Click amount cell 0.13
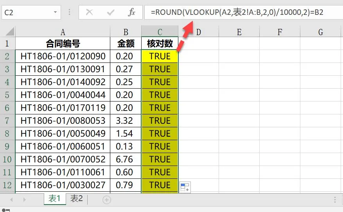This screenshot has width=343, height=212. tap(126, 146)
